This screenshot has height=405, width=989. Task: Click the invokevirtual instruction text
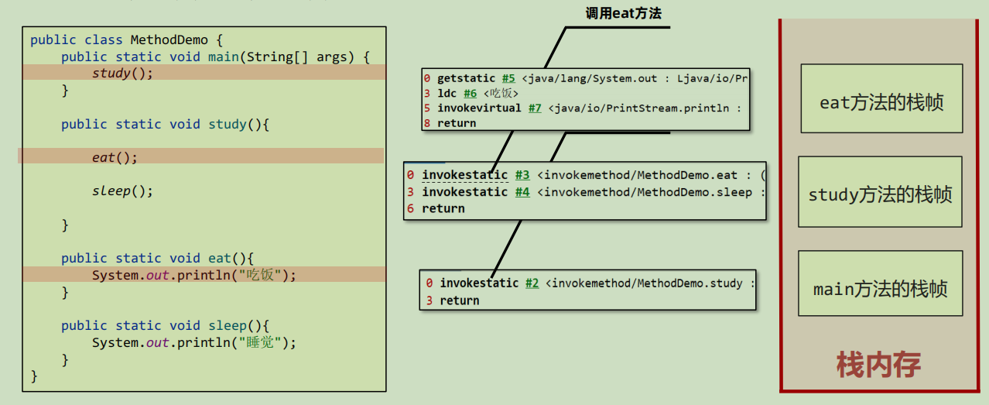pos(479,108)
